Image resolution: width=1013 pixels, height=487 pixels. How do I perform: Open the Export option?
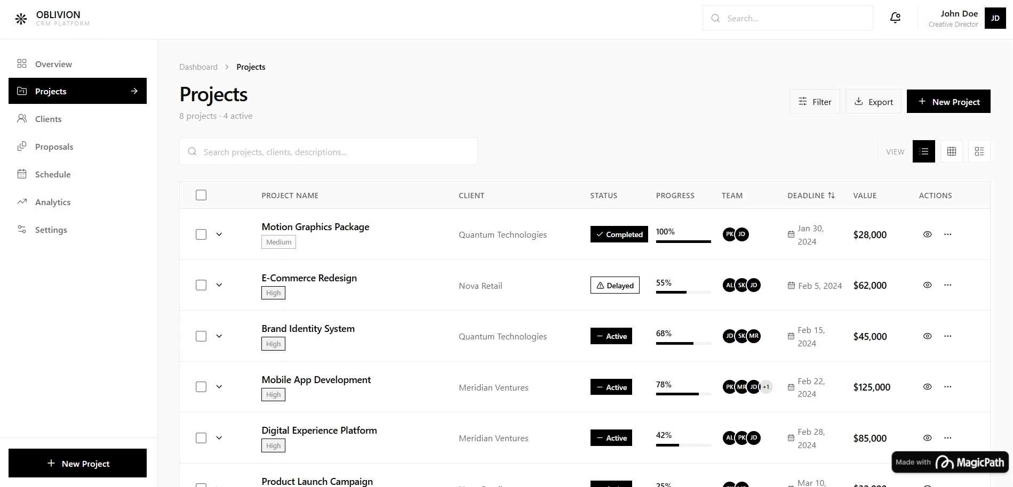click(x=873, y=101)
